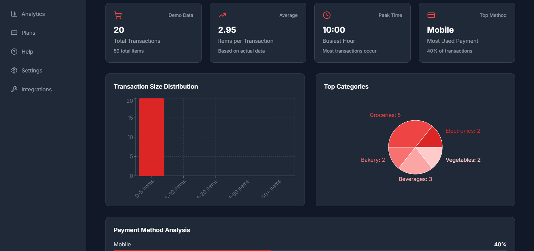Click the 'Vegetables: 2' label

tap(463, 160)
